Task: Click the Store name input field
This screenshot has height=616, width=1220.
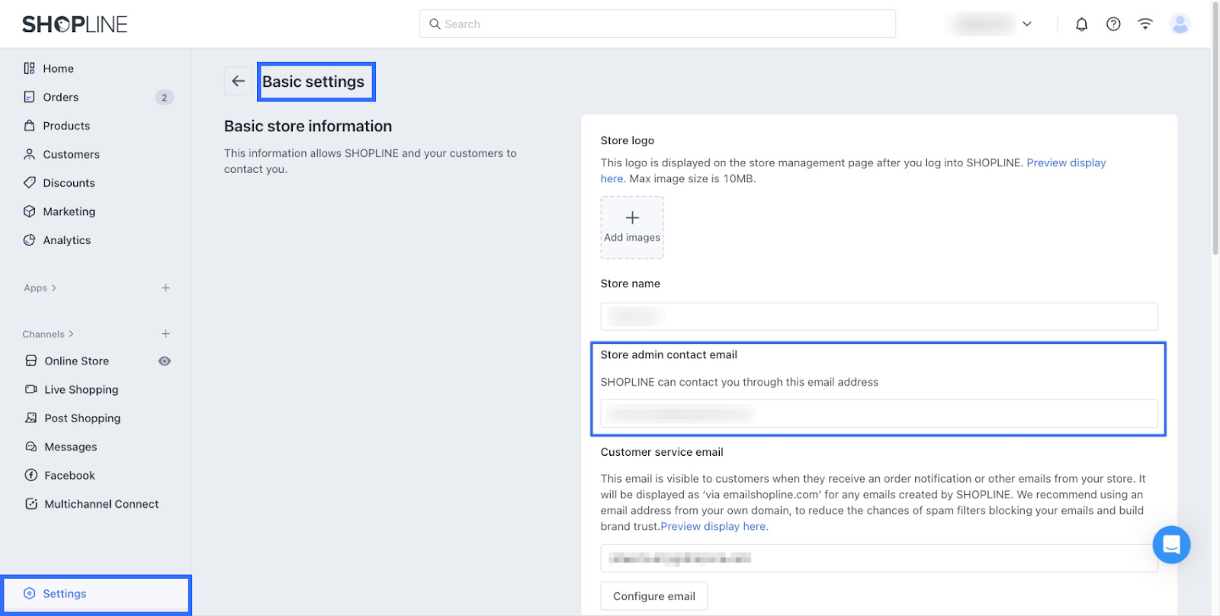Action: [879, 316]
